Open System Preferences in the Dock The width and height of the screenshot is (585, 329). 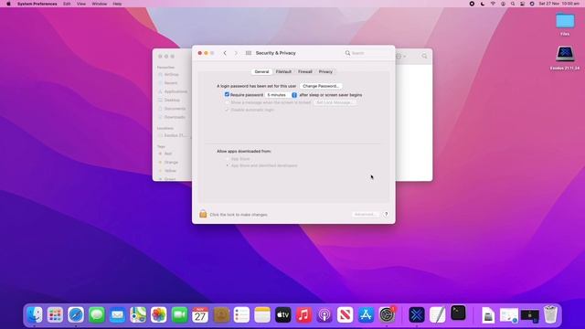387,314
